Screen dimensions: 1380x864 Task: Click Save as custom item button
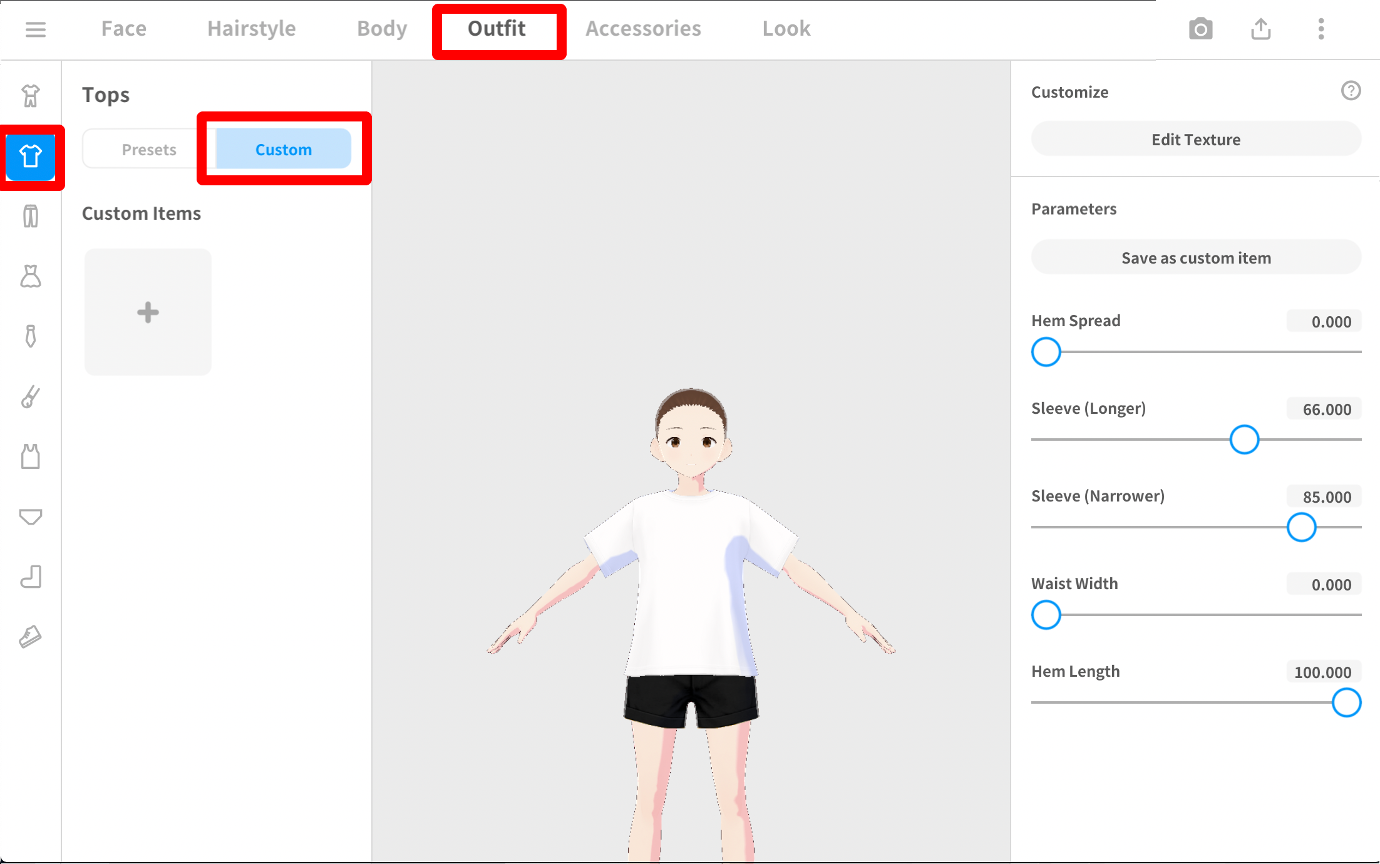coord(1195,257)
